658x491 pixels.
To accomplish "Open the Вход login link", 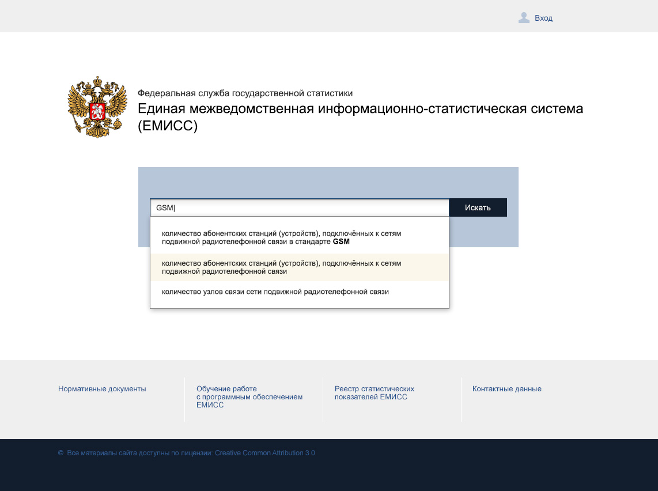I will tap(543, 18).
